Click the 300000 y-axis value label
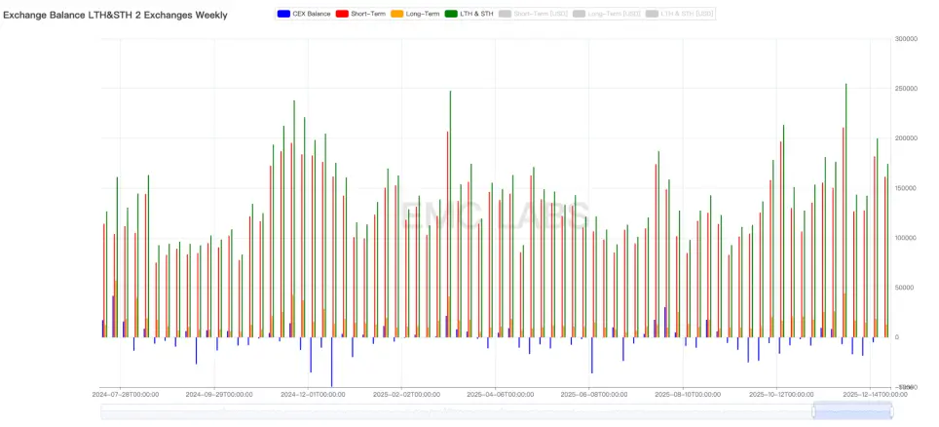The image size is (939, 427). click(x=907, y=39)
